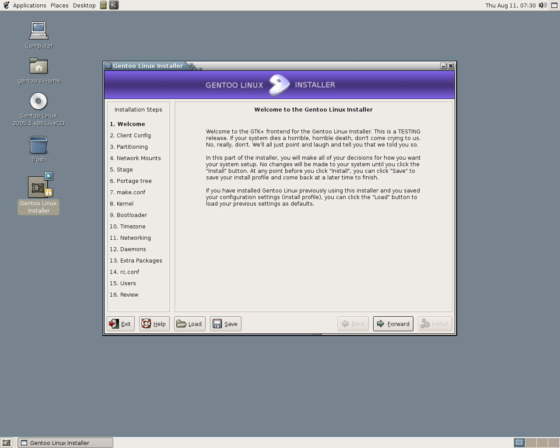This screenshot has width=560, height=448.
Task: Open installer Help
Action: point(154,324)
